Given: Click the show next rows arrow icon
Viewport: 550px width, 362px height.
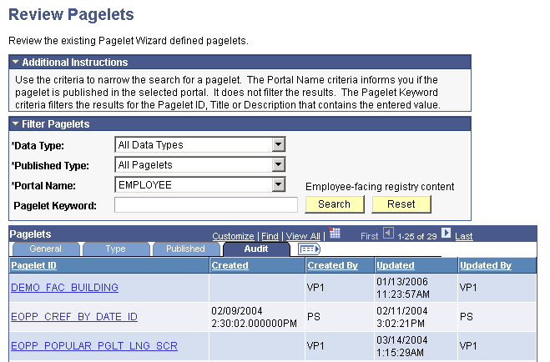Looking at the screenshot, I should pyautogui.click(x=447, y=234).
